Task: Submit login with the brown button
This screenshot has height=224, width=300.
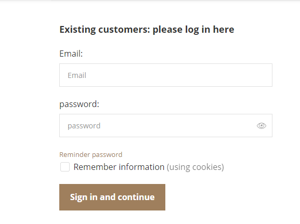Action: pyautogui.click(x=112, y=197)
